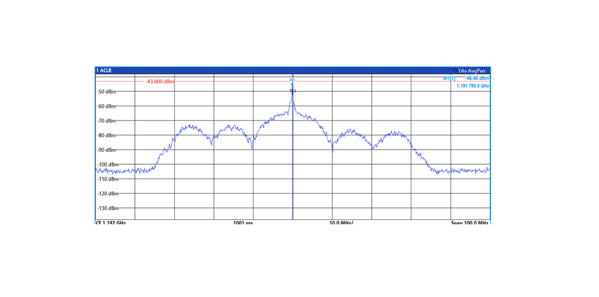Click the 10.0 MHz/ per-division label
599x297 pixels.
tap(342, 223)
